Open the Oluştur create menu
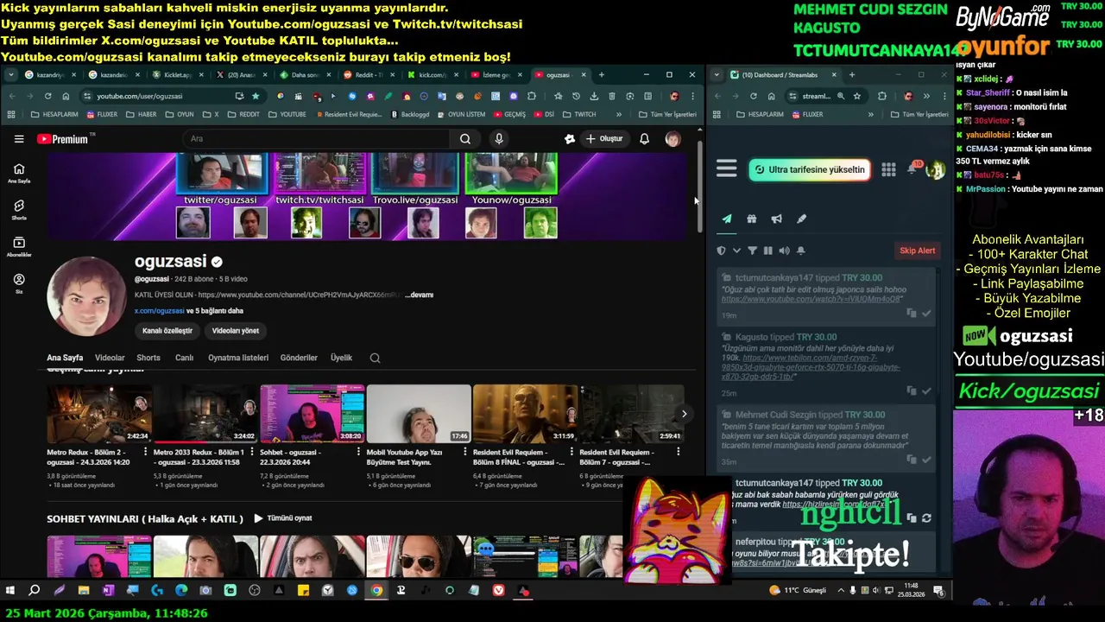The width and height of the screenshot is (1105, 622). tap(604, 139)
